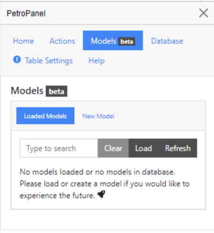
Task: Click the Load button
Action: click(x=144, y=148)
